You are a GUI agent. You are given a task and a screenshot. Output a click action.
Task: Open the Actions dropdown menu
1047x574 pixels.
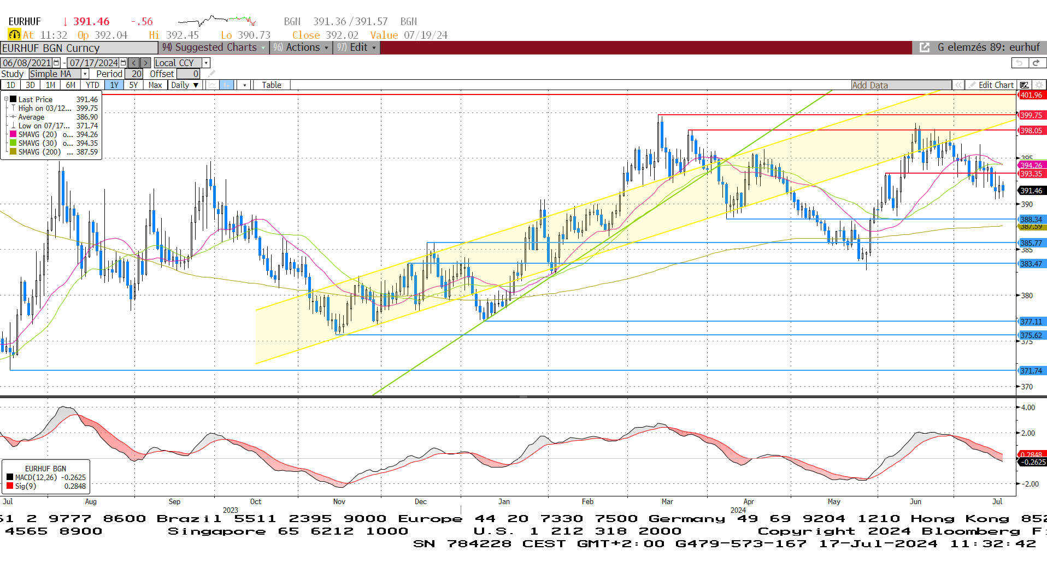(301, 48)
